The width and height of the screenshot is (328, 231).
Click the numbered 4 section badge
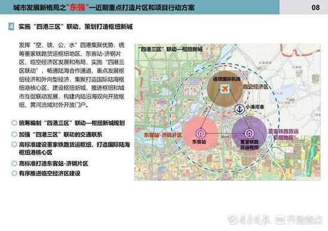click(x=11, y=27)
